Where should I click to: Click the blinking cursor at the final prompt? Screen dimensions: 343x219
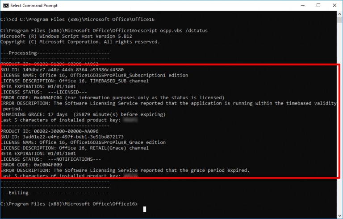(144, 204)
